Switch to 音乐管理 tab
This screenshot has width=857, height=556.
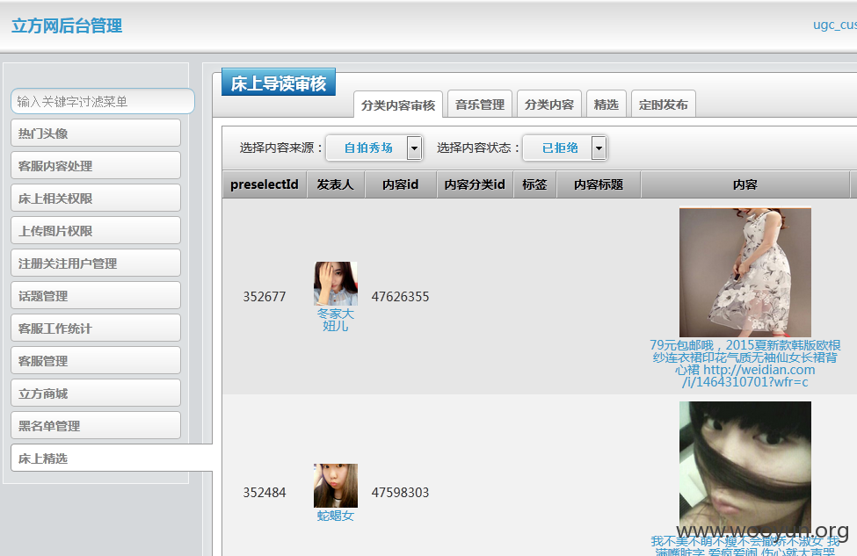point(480,104)
